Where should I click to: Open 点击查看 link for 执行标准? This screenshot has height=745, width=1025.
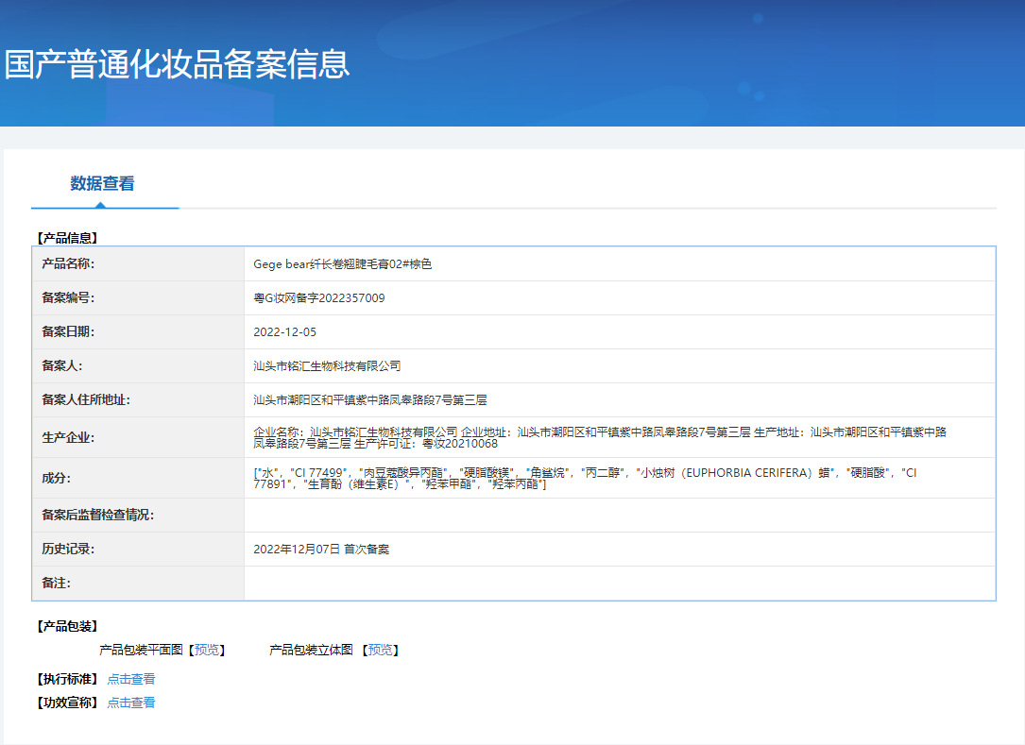(131, 679)
